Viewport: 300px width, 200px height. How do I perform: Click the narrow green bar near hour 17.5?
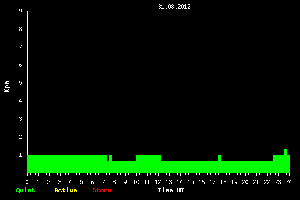(x=220, y=158)
